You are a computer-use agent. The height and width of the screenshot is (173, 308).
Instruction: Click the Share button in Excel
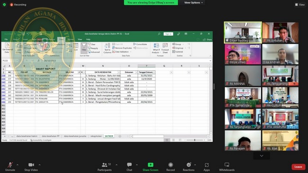point(208,40)
